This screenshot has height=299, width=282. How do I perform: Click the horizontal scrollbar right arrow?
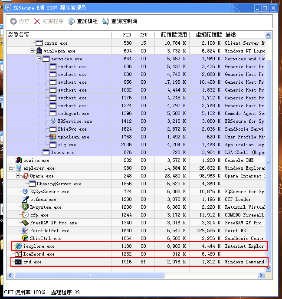pos(261,276)
